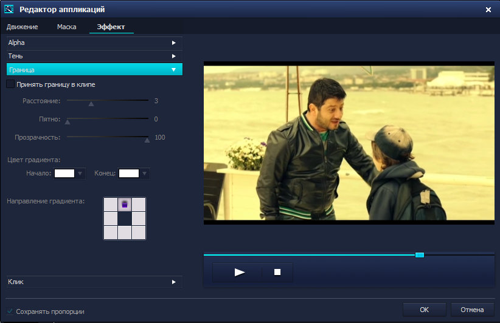The height and width of the screenshot is (323, 500).
Task: Expand the Тень section
Action: 94,56
